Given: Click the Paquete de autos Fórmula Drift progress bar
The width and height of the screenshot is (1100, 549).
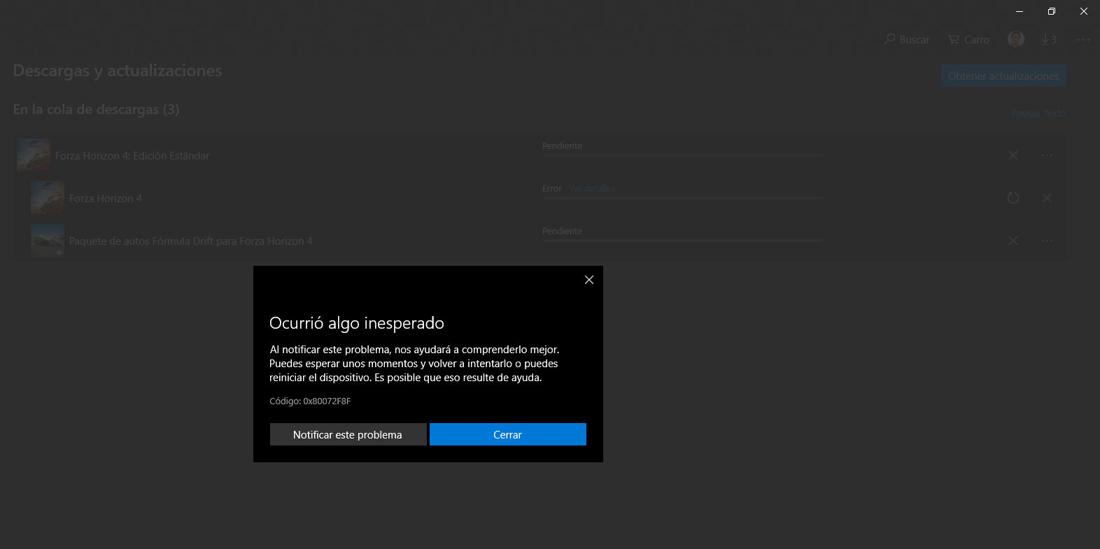Looking at the screenshot, I should [682, 240].
